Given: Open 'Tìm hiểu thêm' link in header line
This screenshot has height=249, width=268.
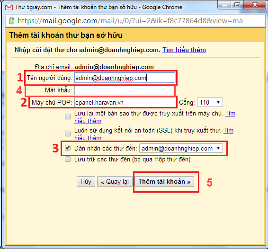Looking at the screenshot, I should [184, 50].
